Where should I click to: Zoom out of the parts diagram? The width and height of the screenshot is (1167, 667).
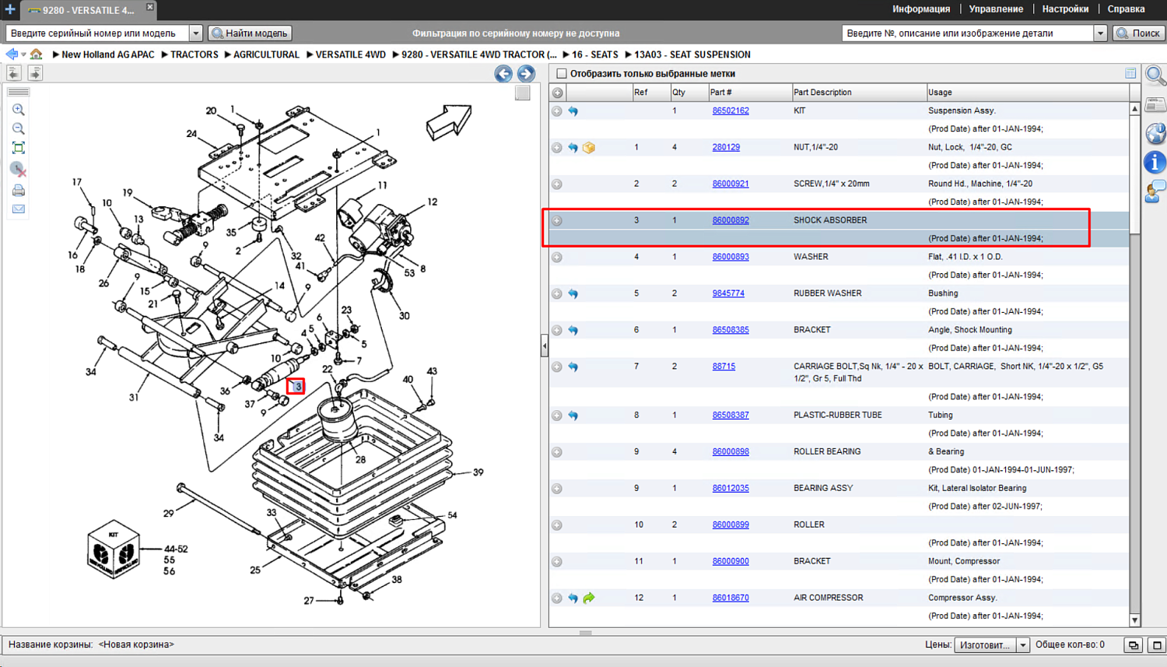pyautogui.click(x=19, y=128)
